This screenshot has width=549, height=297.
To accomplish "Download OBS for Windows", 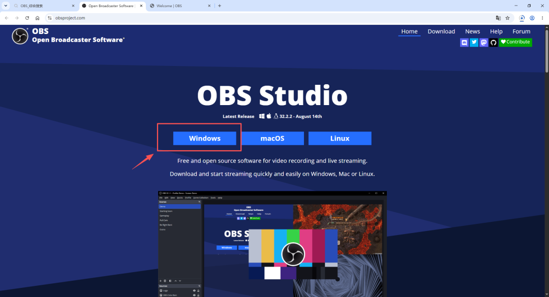I will click(x=204, y=138).
